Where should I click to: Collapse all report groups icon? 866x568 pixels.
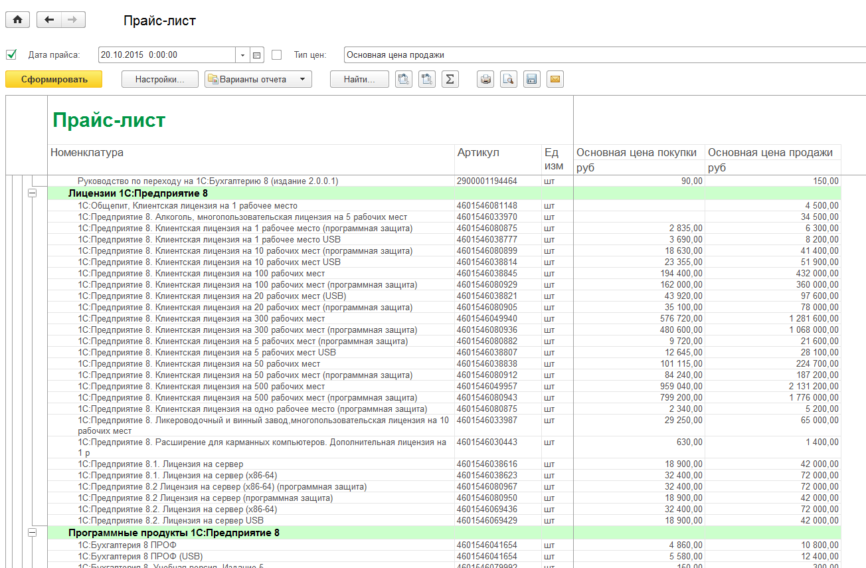point(404,80)
